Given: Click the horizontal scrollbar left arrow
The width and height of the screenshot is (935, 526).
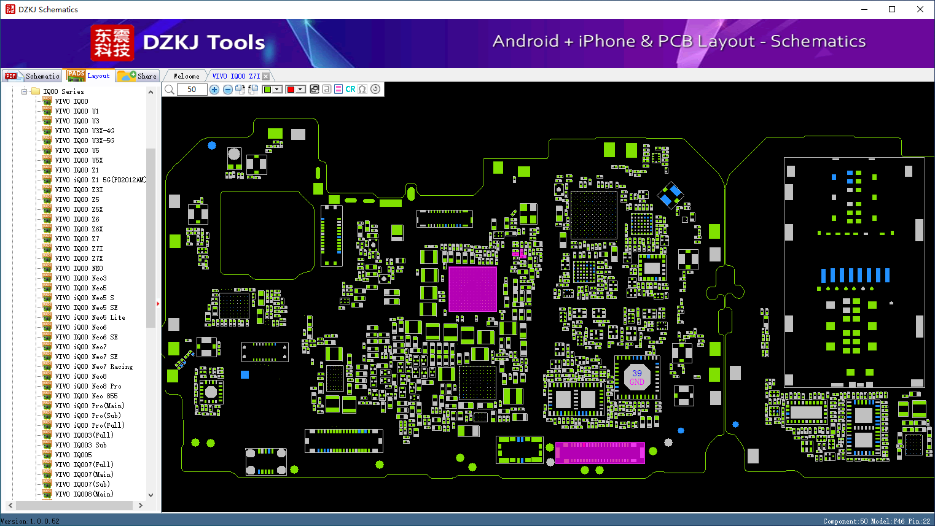Looking at the screenshot, I should coord(9,505).
